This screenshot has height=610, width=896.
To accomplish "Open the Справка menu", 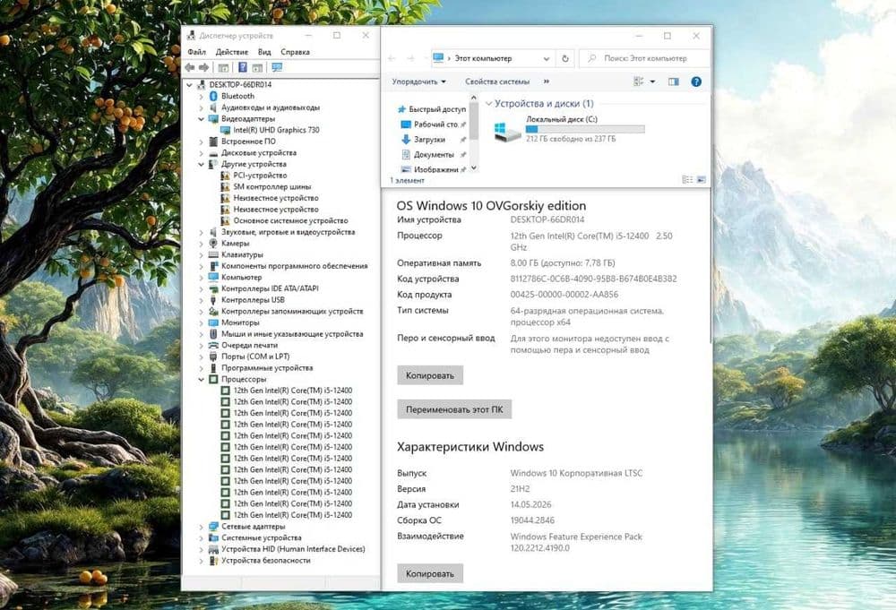I will coord(295,52).
